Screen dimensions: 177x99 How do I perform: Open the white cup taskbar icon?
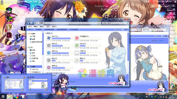24,97
